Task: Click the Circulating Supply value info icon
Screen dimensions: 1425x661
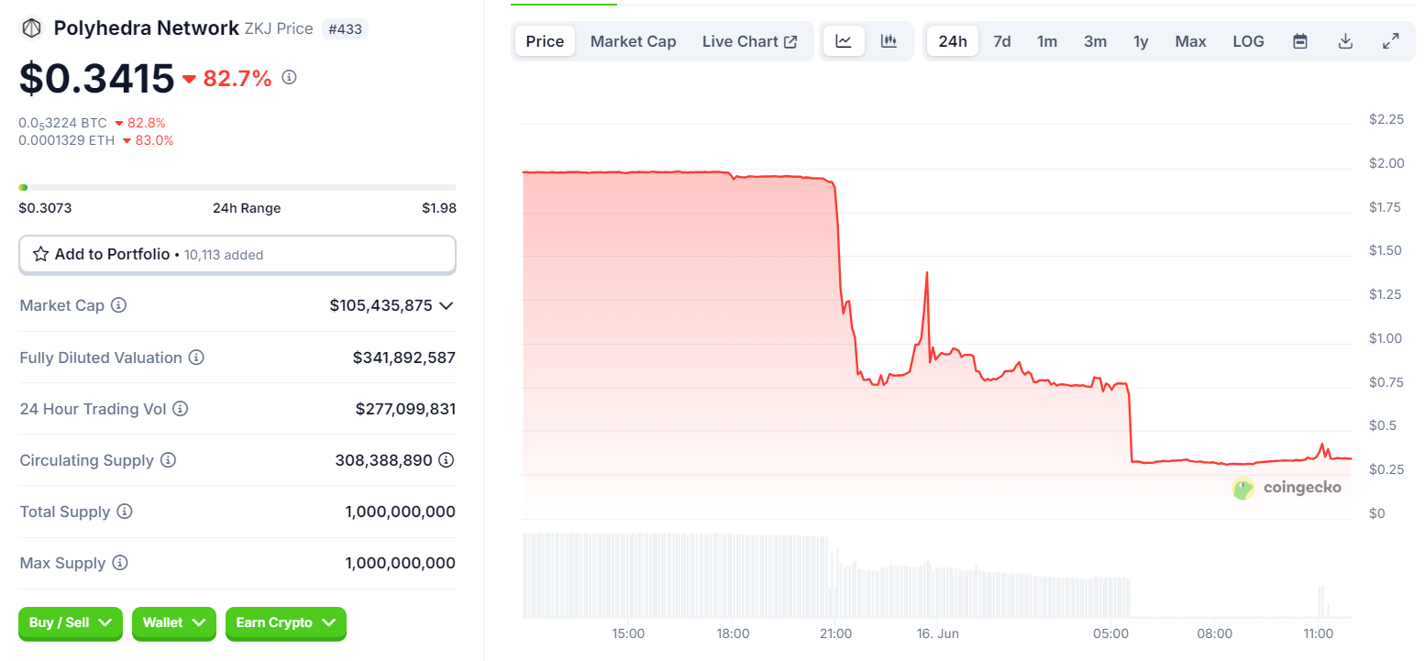Action: 447,460
